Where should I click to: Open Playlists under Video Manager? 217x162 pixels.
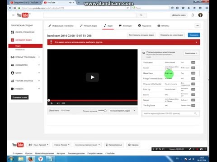20,49
